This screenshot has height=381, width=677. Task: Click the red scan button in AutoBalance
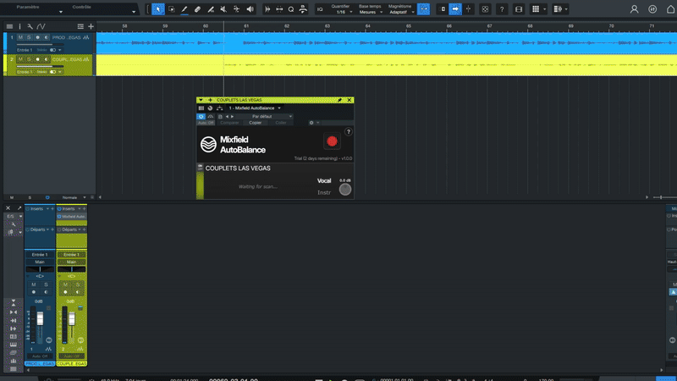[332, 141]
